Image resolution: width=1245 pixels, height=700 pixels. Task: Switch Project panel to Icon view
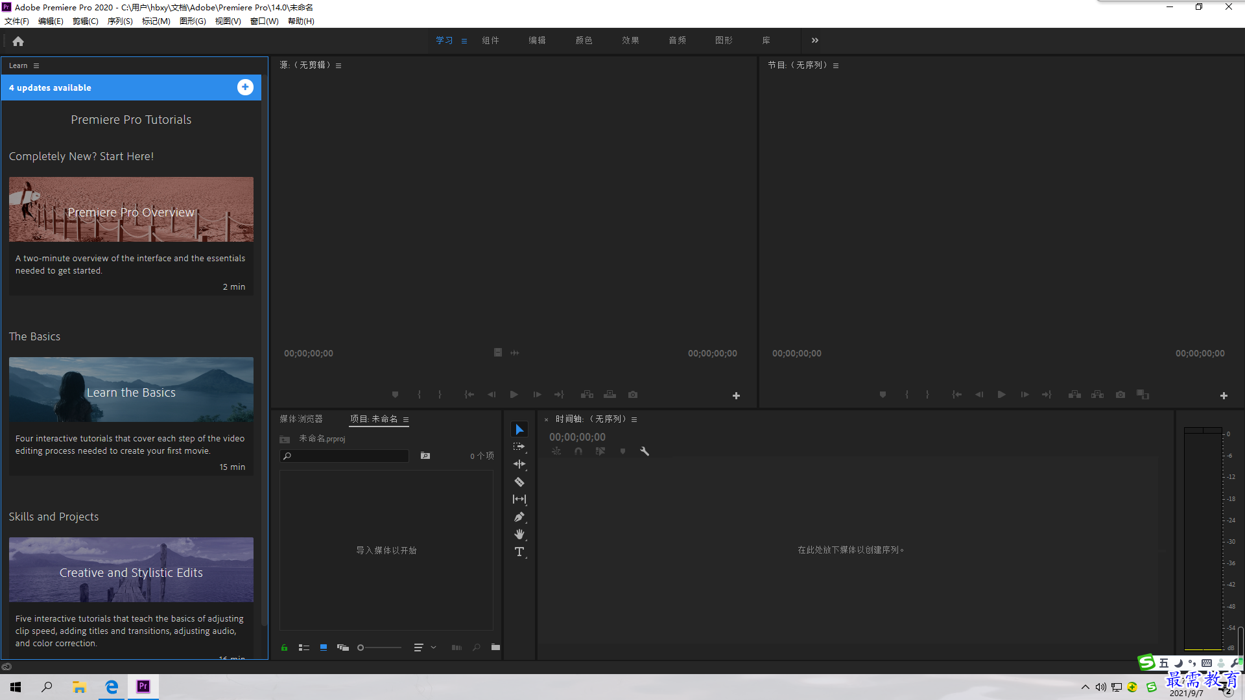click(x=324, y=647)
